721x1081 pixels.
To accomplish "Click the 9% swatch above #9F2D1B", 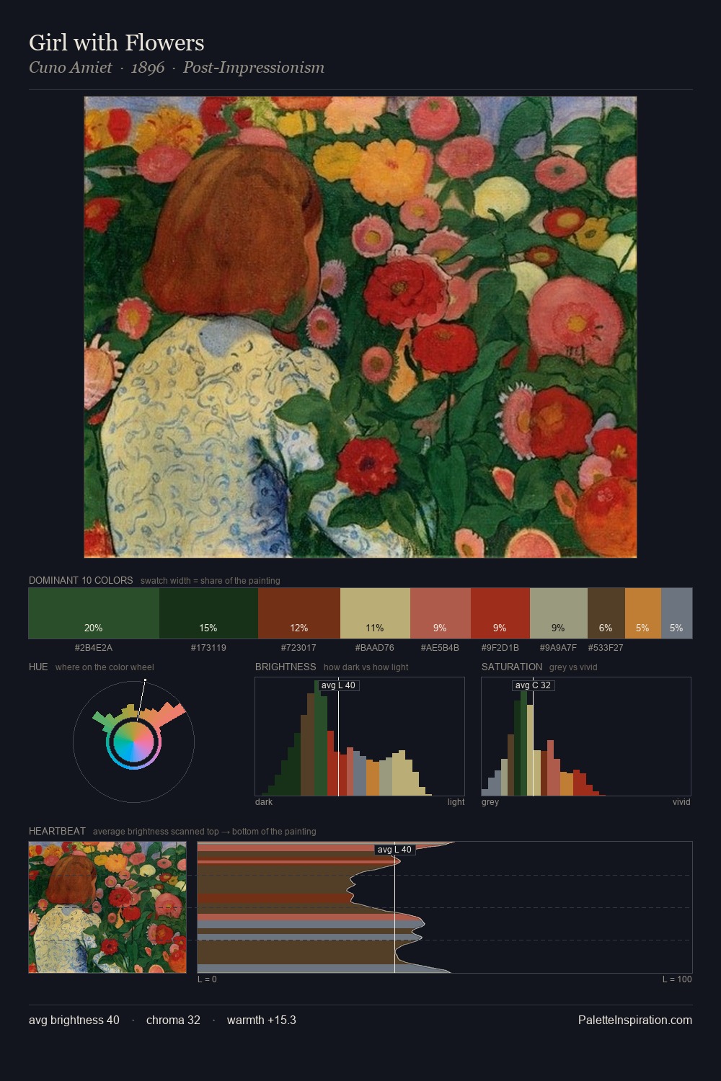I will [500, 613].
